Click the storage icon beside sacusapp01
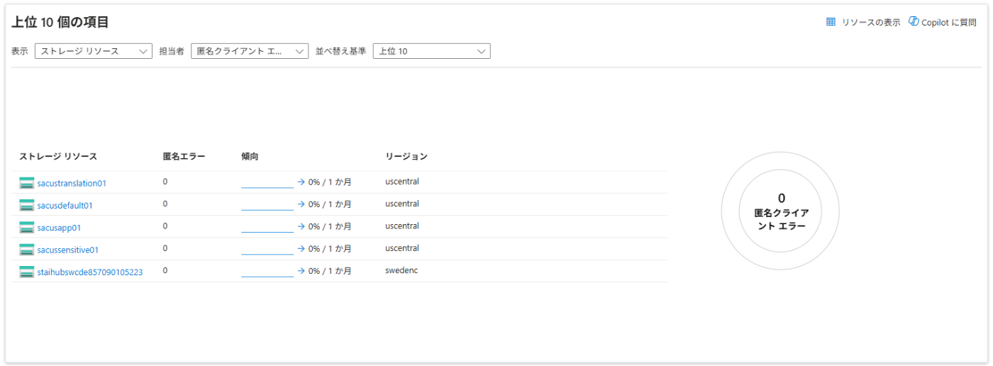 [x=27, y=228]
